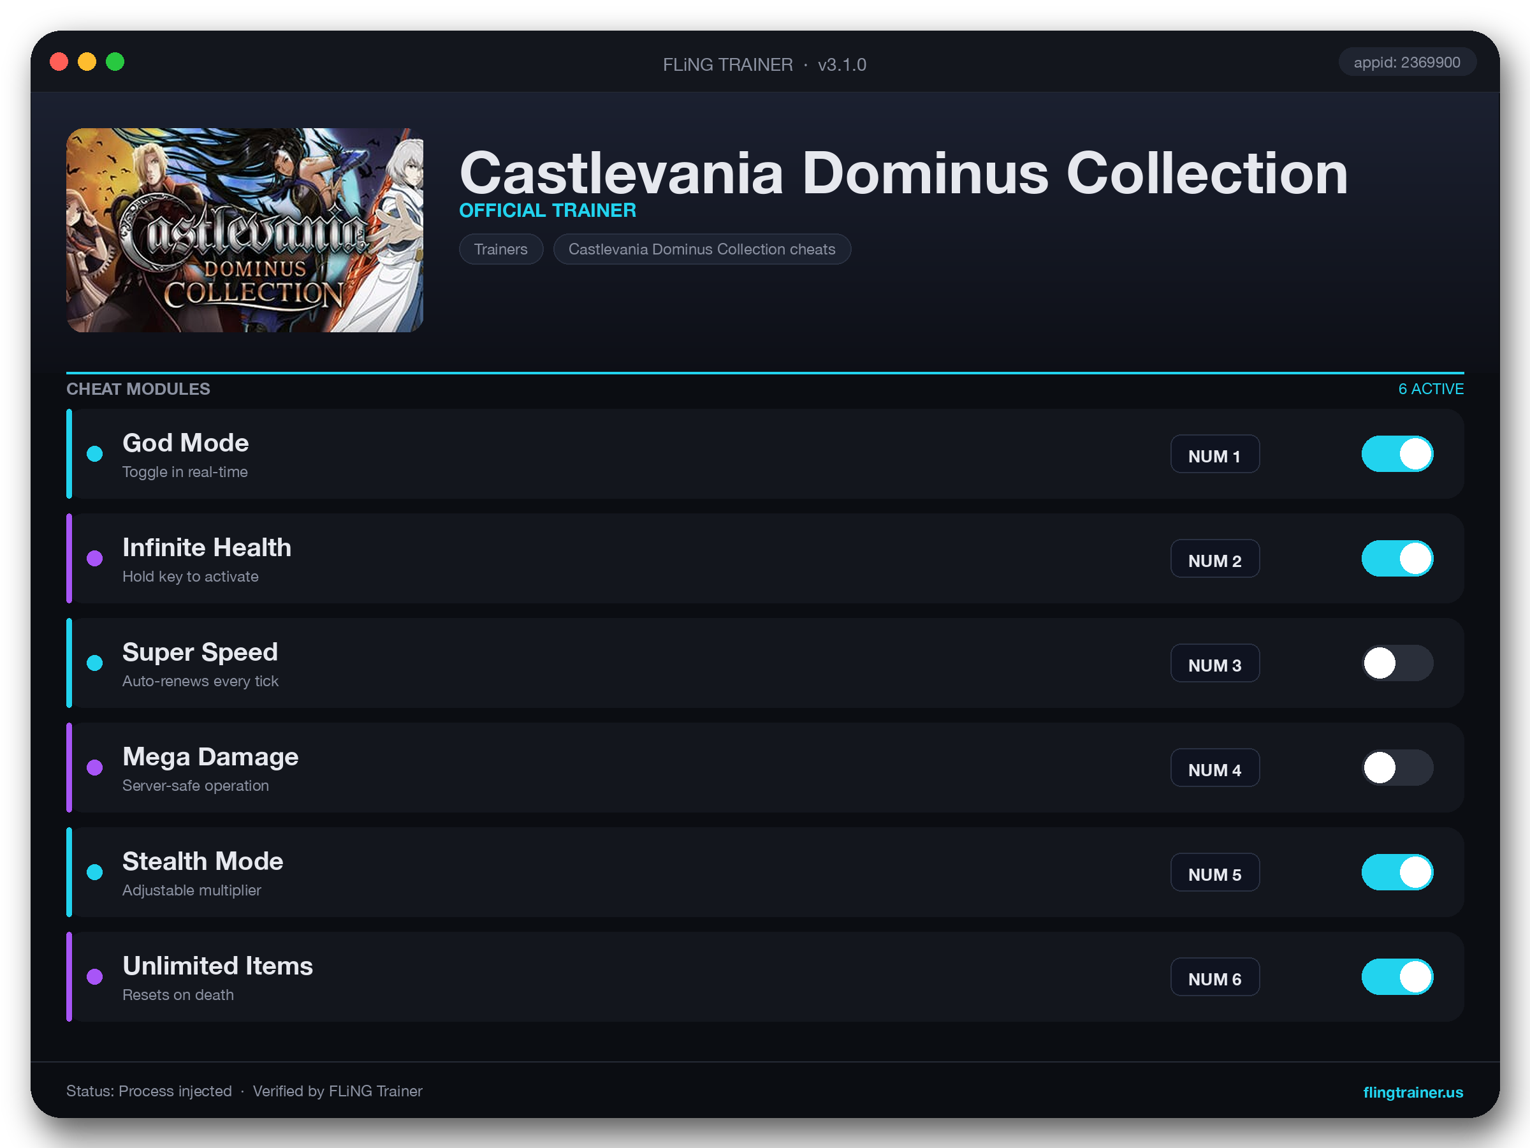Click the Super Speed title

[200, 652]
